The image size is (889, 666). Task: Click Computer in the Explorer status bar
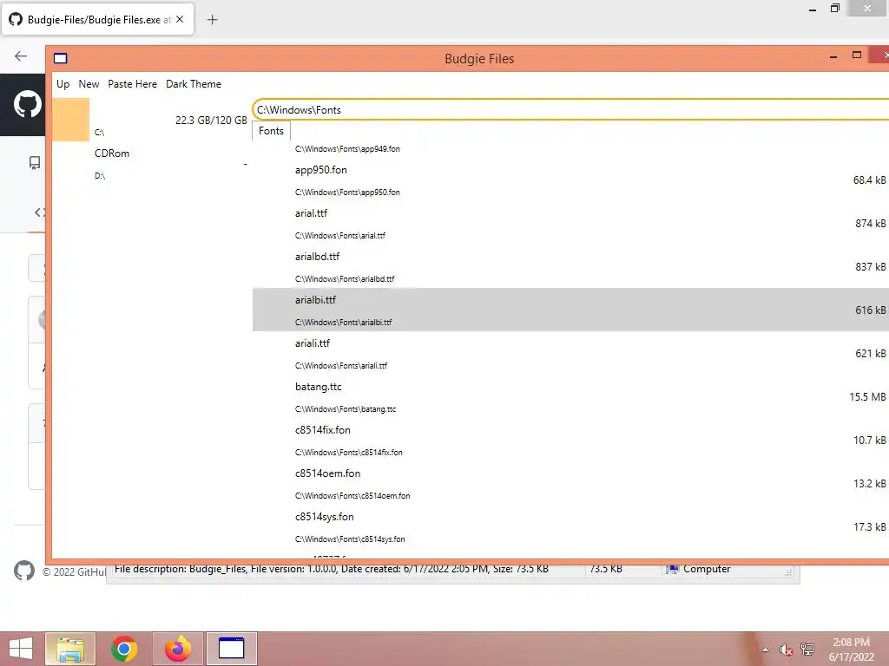click(x=706, y=569)
